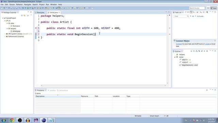Toggle Hide Local Types in the Outline
Viewport: 218px width, 123px height.
coord(207,51)
